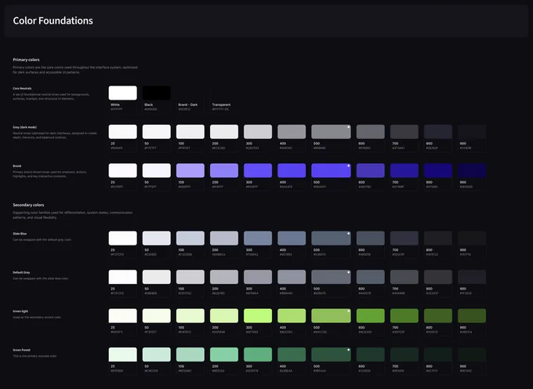Choose the Green Forest 600 swatch
Screen dimensions: 533x389
(x=371, y=354)
